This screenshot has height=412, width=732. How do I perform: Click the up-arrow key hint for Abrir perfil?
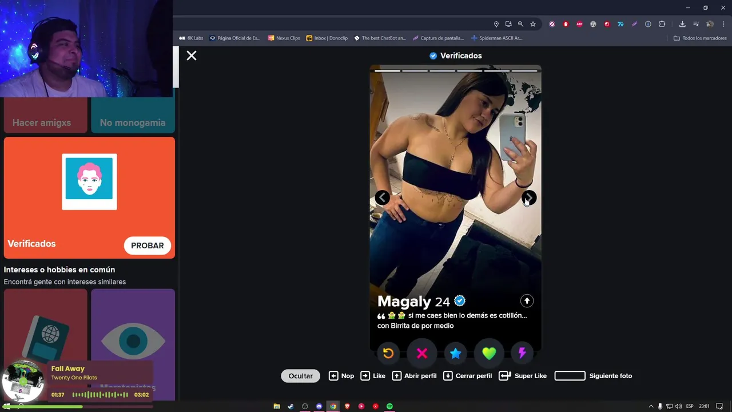pyautogui.click(x=396, y=376)
